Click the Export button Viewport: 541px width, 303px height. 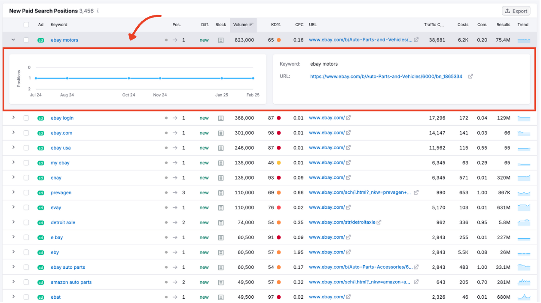[516, 11]
